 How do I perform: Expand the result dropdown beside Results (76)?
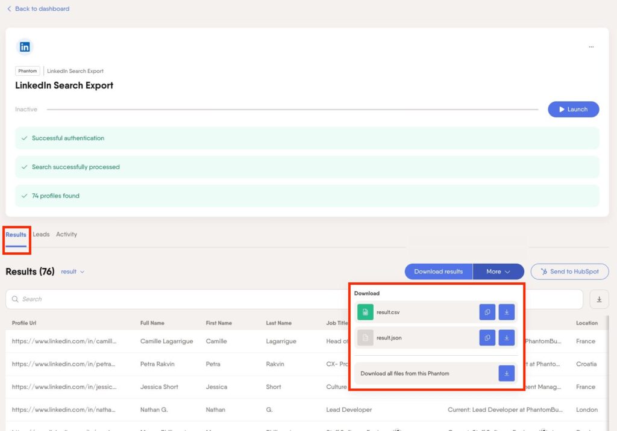(x=72, y=271)
